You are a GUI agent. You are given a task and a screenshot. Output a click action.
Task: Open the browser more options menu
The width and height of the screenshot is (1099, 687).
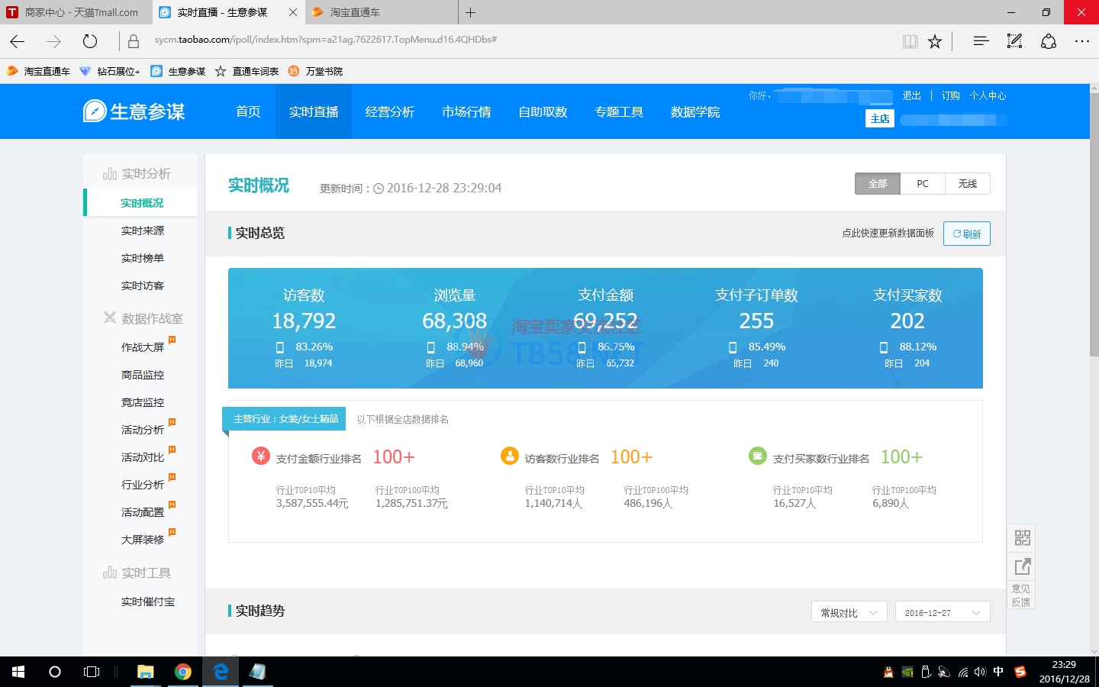[1081, 41]
